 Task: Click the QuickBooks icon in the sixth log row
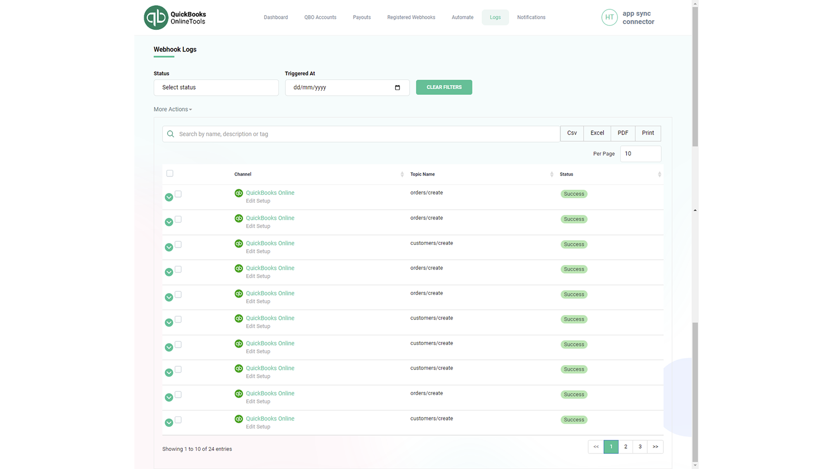click(x=238, y=318)
